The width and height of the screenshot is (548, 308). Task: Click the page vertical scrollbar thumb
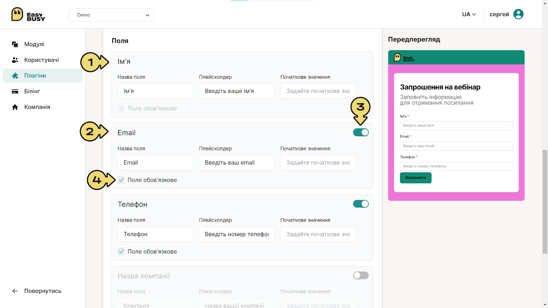(545, 202)
